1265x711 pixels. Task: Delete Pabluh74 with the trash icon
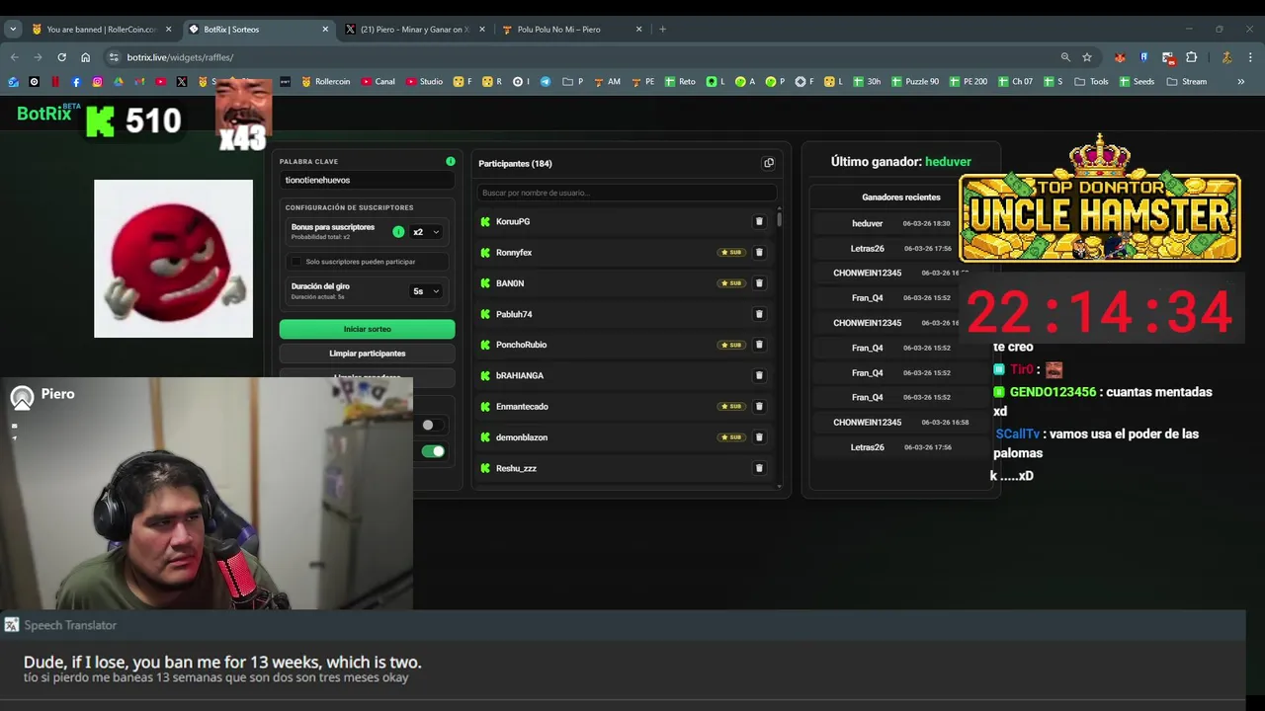[759, 314]
